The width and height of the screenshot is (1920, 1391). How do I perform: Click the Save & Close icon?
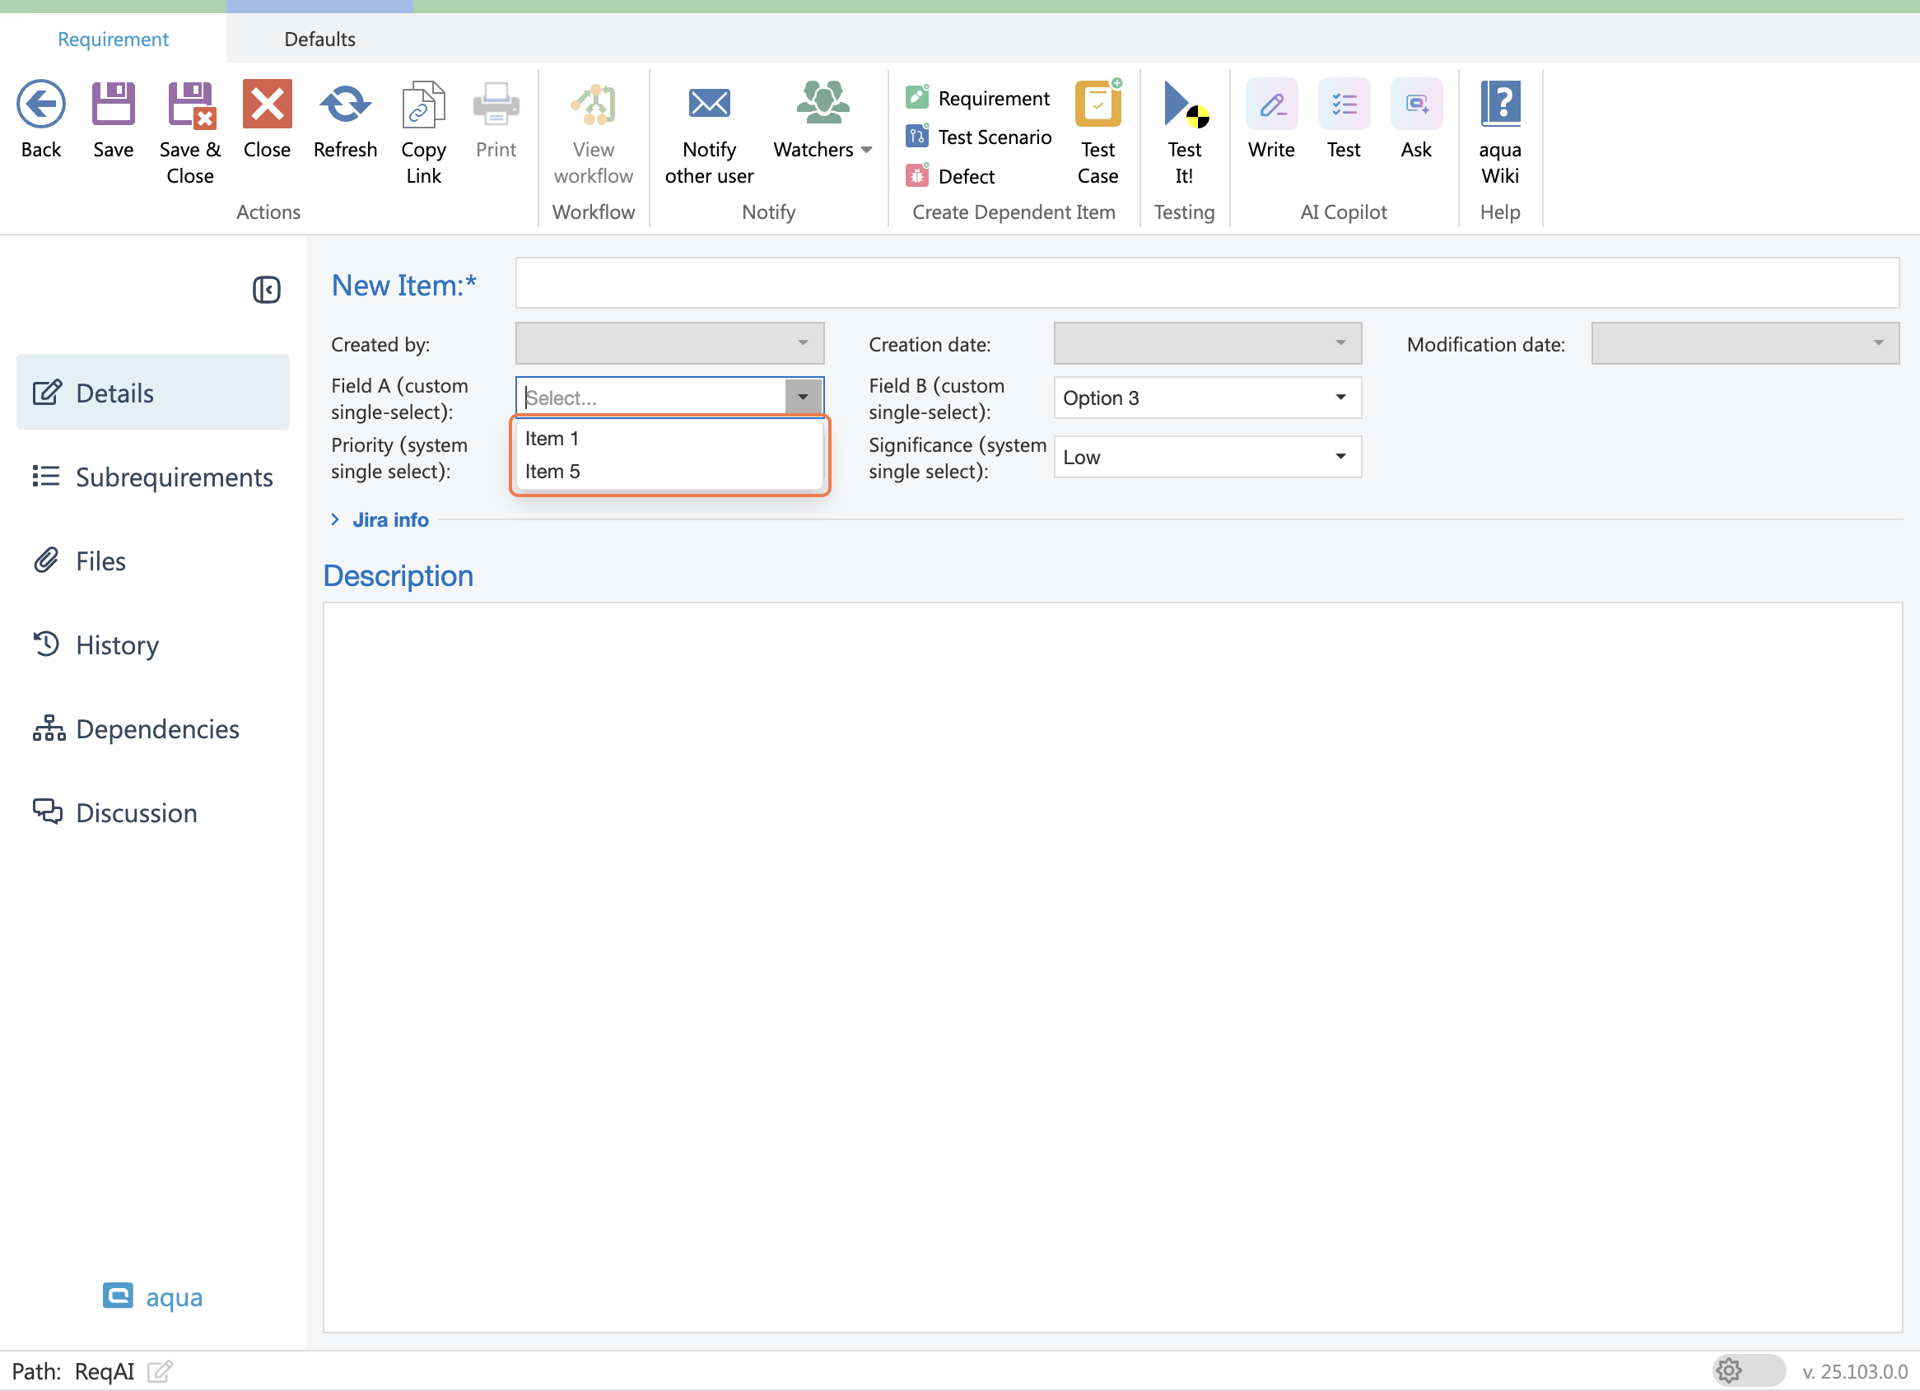click(x=190, y=105)
